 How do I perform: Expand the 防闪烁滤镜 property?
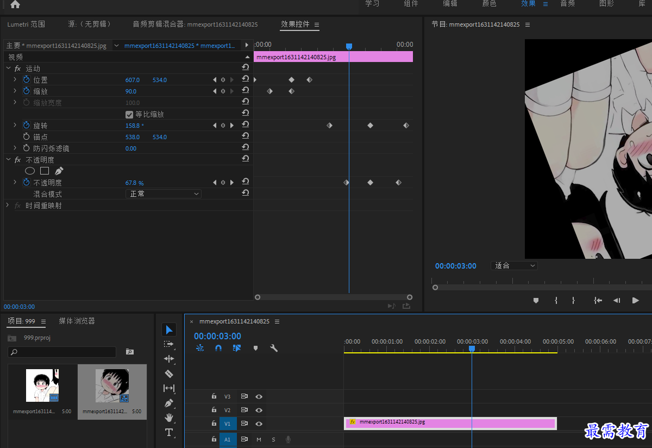click(15, 148)
